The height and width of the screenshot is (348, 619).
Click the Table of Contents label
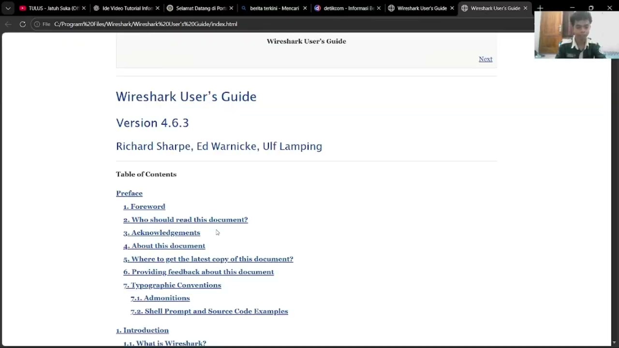[146, 174]
